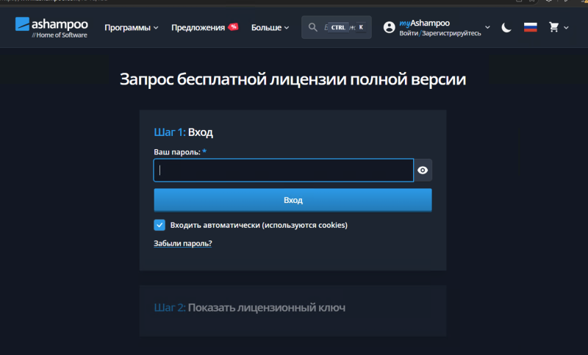588x355 pixels.
Task: Click the Ashampoo logo
Action: tap(51, 27)
